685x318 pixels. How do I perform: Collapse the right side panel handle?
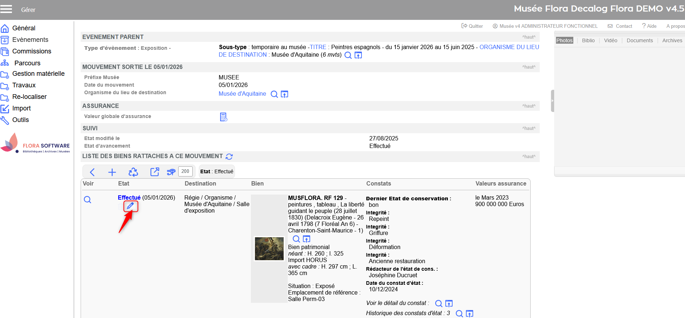(x=552, y=101)
